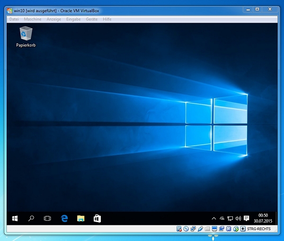Click the Show Desktop sliver beside the clock
Image resolution: width=284 pixels, height=241 pixels.
pos(276,218)
